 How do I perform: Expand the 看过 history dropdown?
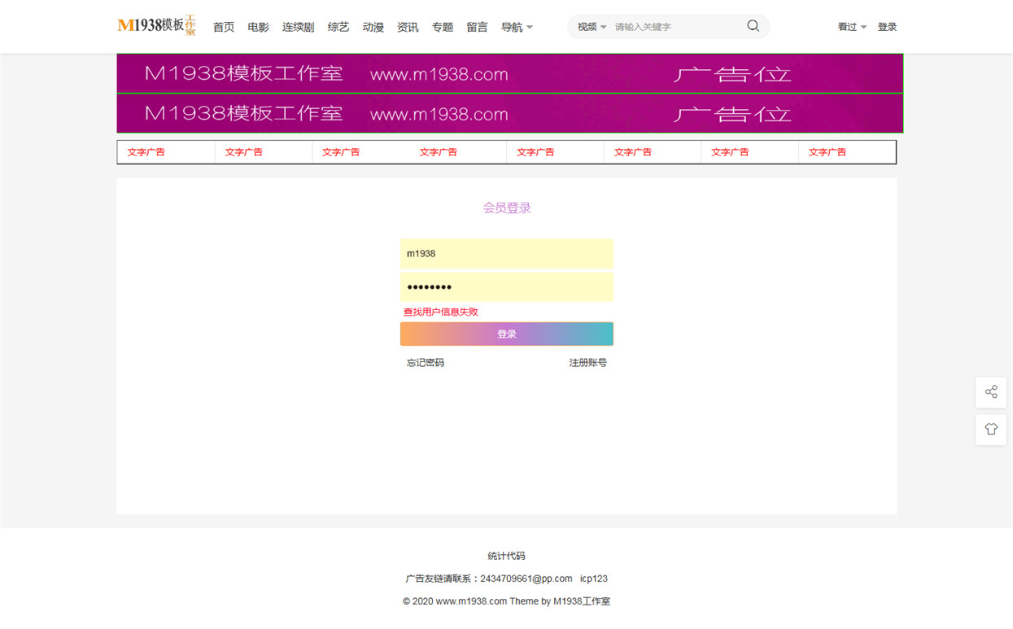(852, 27)
